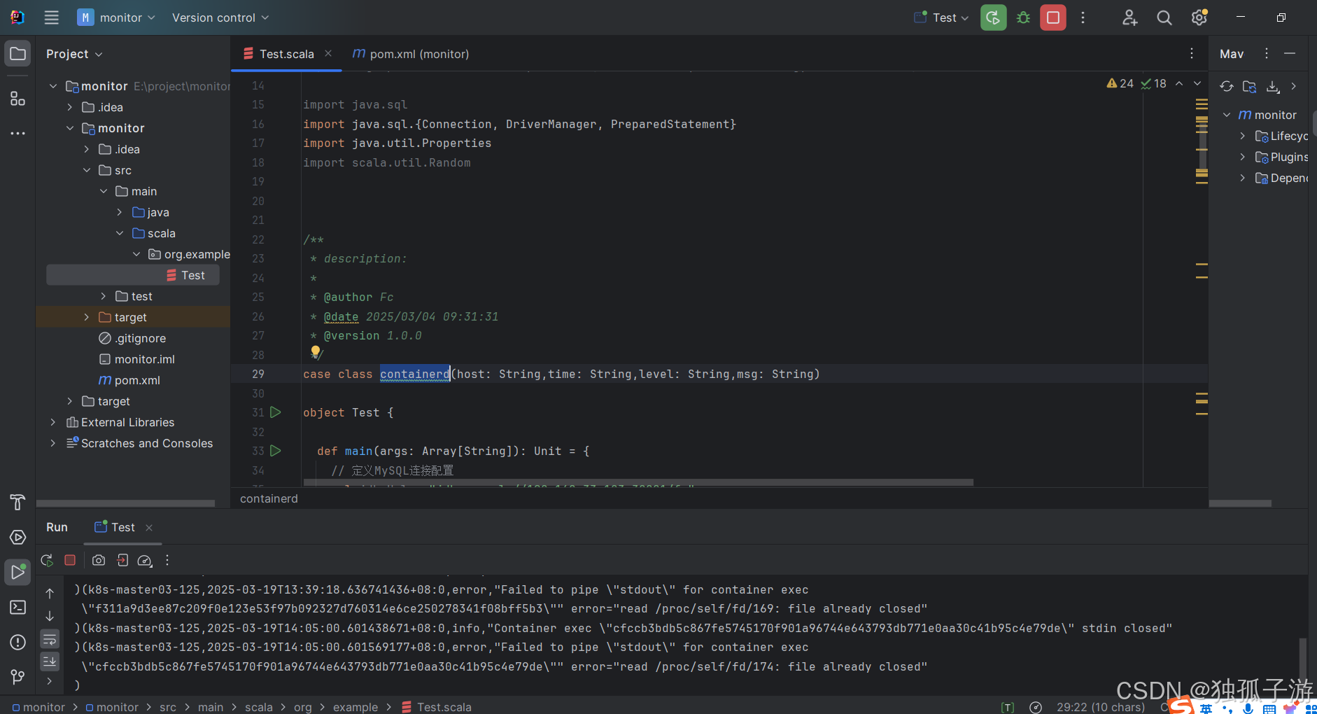1317x714 pixels.
Task: Click project panel horizontal scrollbar
Action: (x=126, y=503)
